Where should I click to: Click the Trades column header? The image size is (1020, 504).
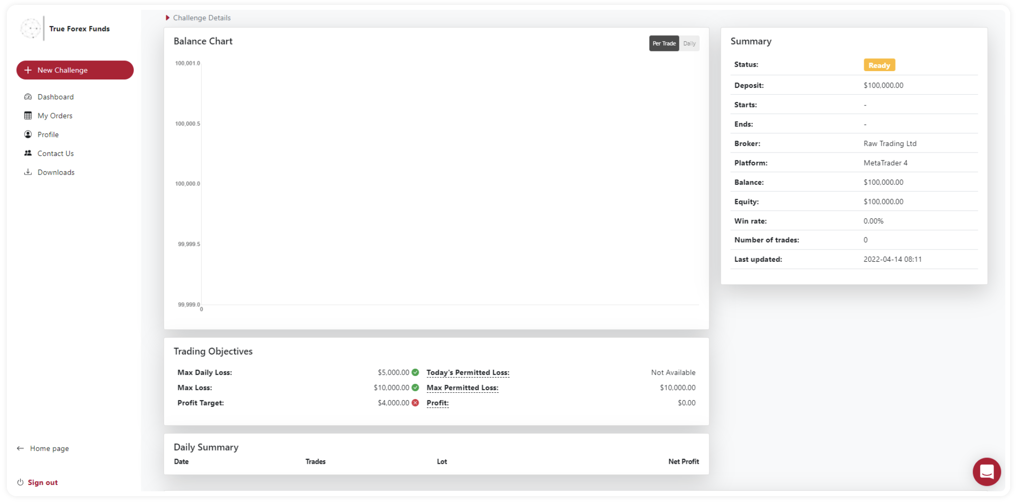click(x=316, y=461)
